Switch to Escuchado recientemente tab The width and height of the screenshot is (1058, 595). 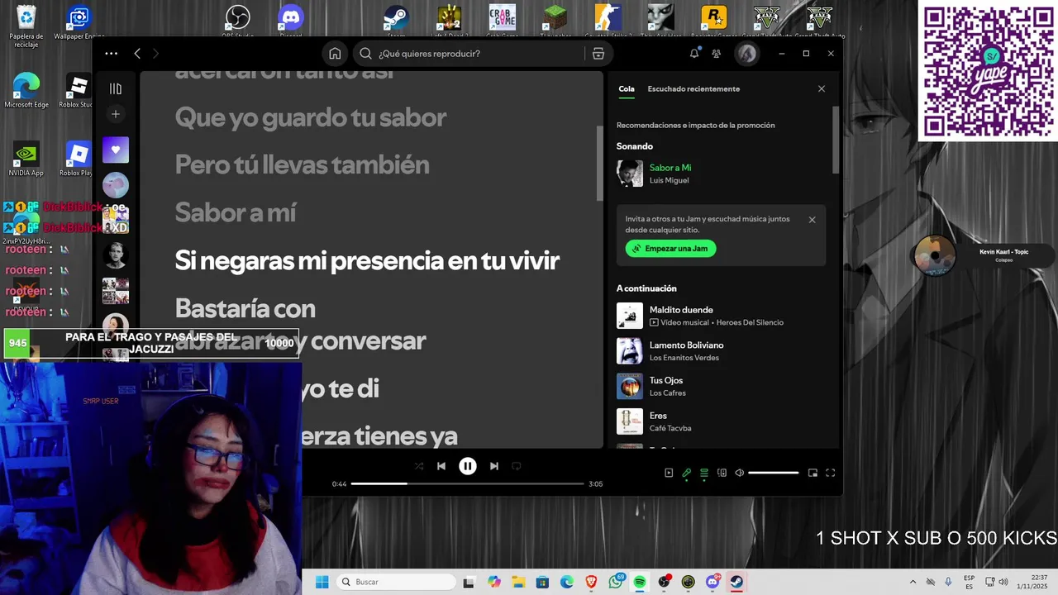(x=693, y=88)
